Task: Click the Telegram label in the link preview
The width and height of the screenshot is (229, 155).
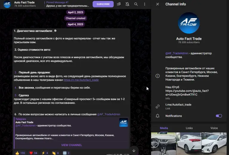Action: click(21, 119)
